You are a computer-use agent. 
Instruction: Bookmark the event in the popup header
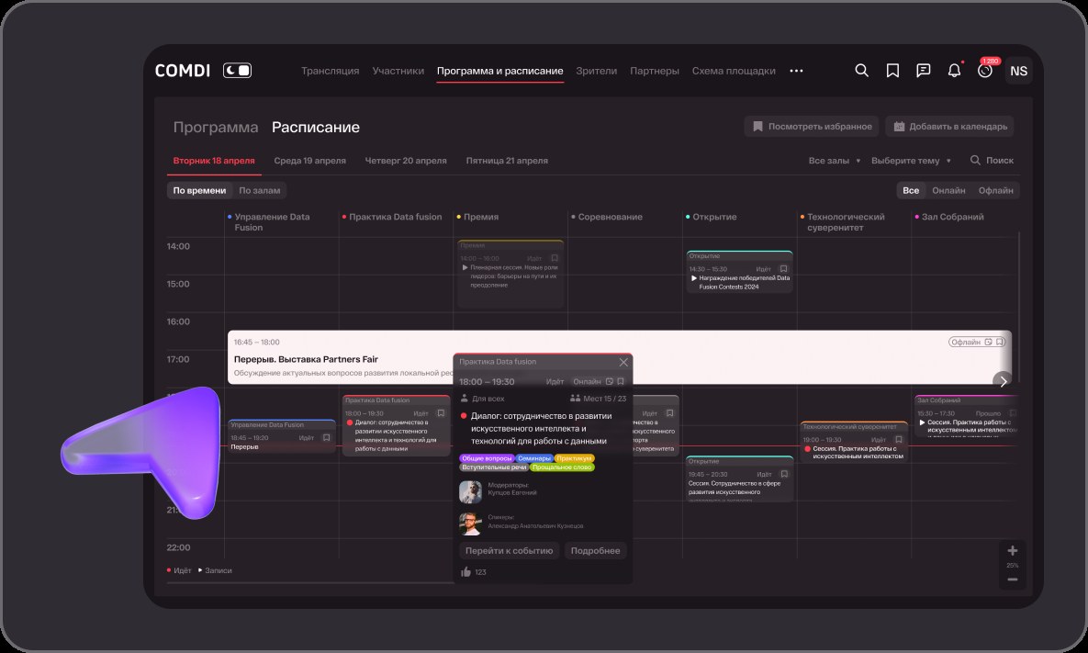tap(621, 382)
